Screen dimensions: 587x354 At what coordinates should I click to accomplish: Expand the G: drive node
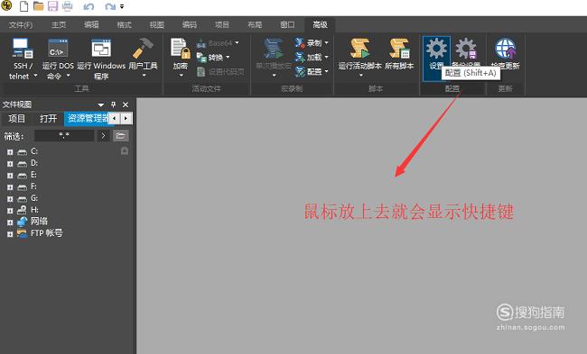[x=10, y=199]
